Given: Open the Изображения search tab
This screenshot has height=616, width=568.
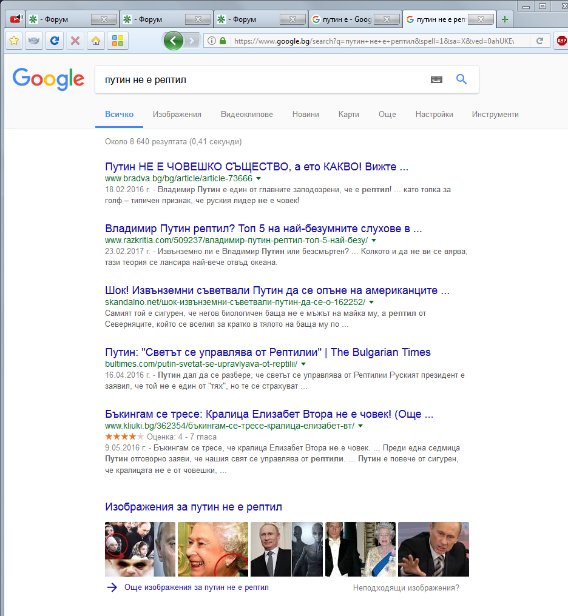Looking at the screenshot, I should [177, 115].
